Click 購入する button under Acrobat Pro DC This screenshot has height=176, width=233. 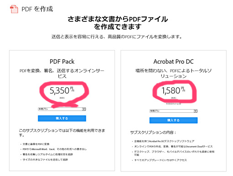coord(173,121)
